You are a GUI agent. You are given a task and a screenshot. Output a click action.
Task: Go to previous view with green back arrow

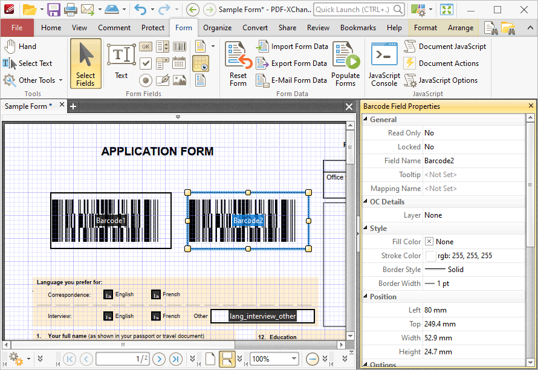(x=193, y=10)
